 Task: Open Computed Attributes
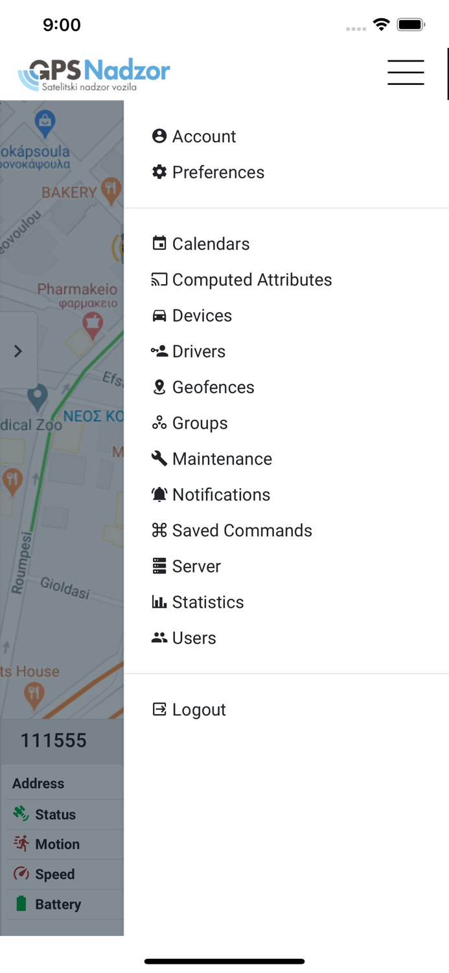pos(252,280)
